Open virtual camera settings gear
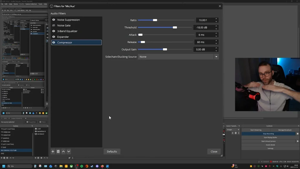This screenshot has height=169, width=300. pyautogui.click(x=298, y=141)
